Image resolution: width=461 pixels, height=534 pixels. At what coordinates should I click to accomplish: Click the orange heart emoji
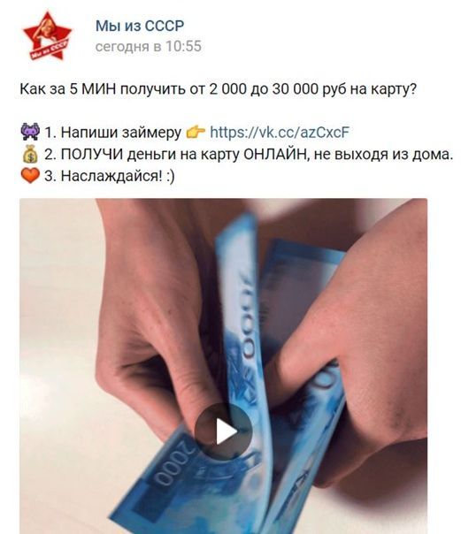(x=30, y=175)
